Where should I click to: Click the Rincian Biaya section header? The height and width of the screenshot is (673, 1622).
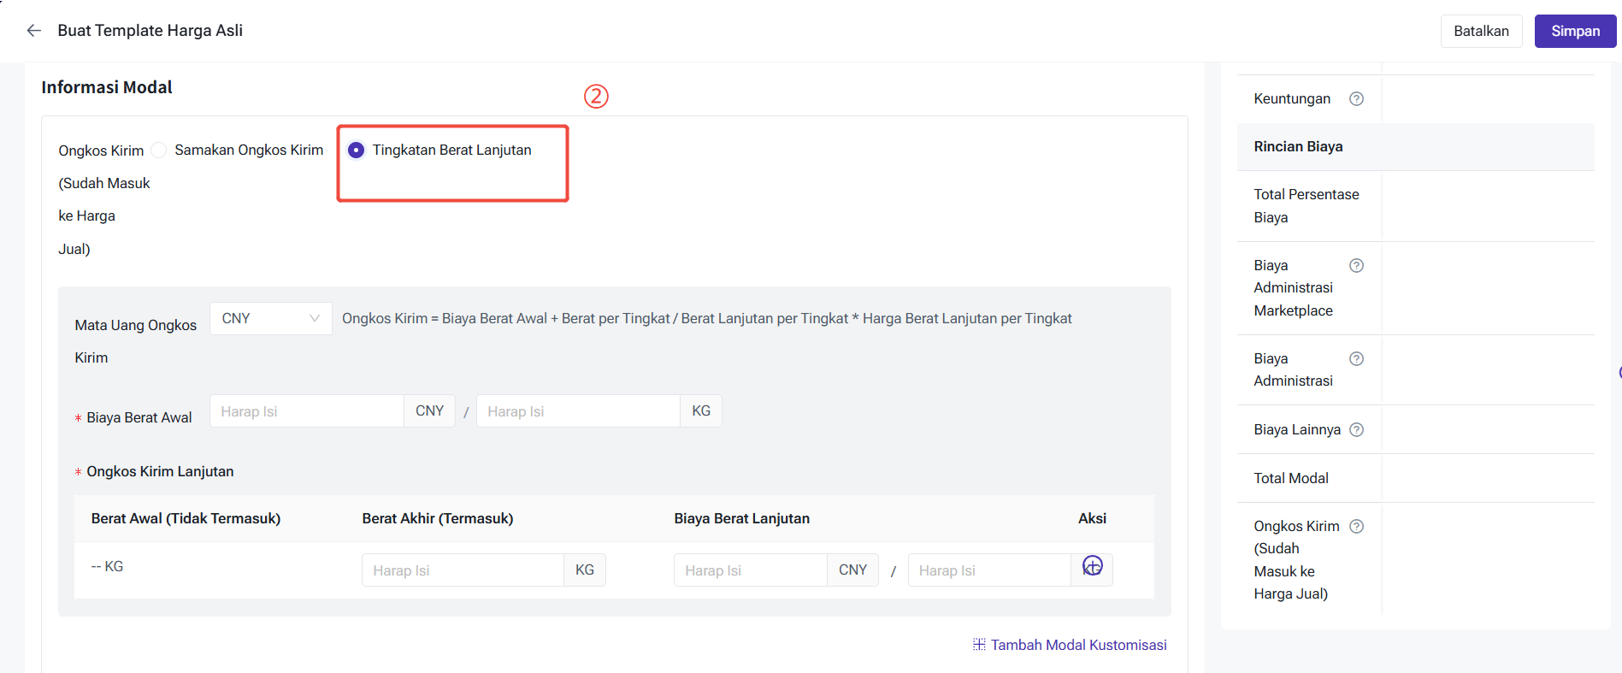1298,147
